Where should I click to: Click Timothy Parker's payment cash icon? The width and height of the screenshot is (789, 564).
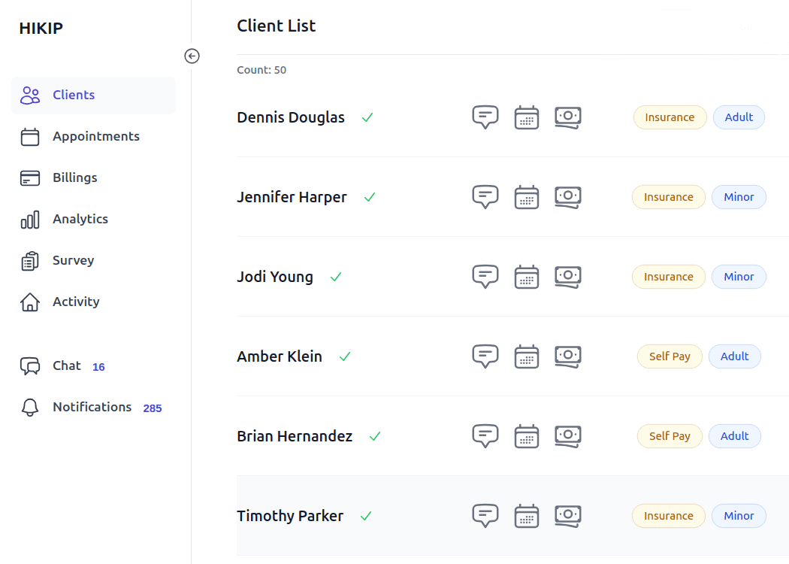point(568,516)
